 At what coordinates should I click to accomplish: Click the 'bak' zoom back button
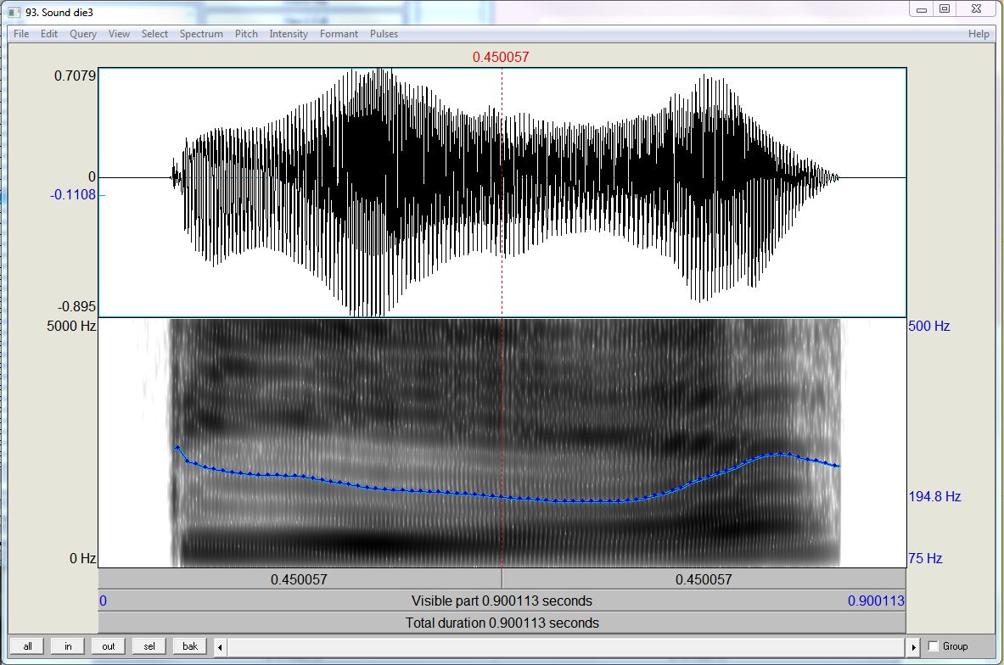coord(189,646)
